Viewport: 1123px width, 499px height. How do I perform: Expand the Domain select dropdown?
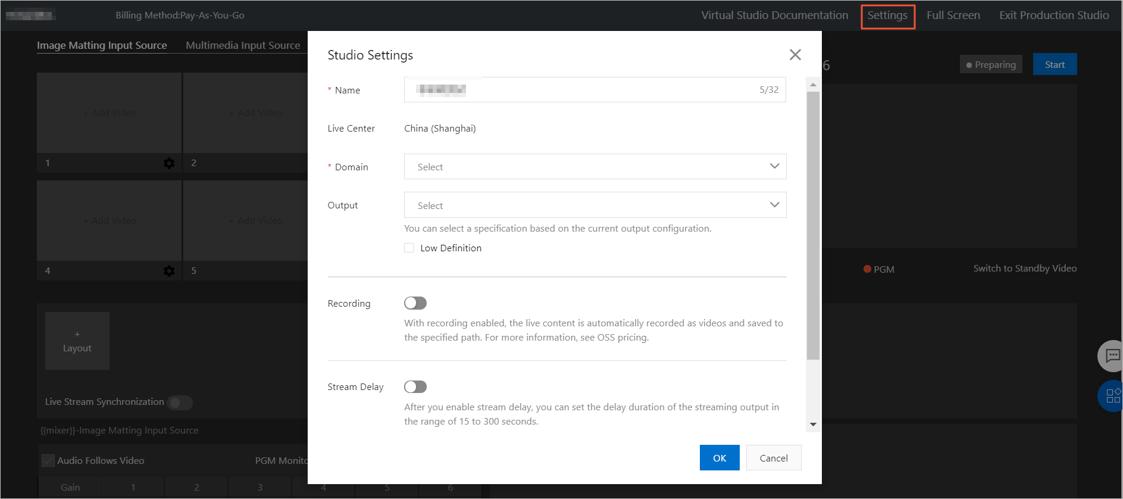(595, 167)
